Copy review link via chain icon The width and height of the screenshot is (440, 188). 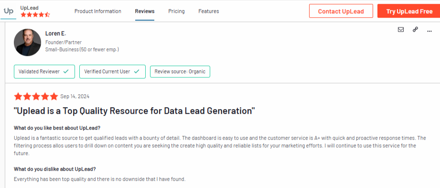(x=415, y=30)
